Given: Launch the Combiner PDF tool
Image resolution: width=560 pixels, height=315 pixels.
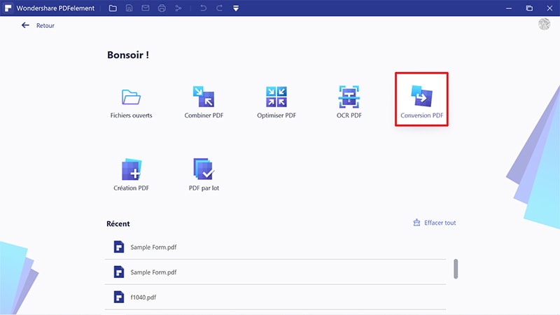Looking at the screenshot, I should click(x=204, y=102).
